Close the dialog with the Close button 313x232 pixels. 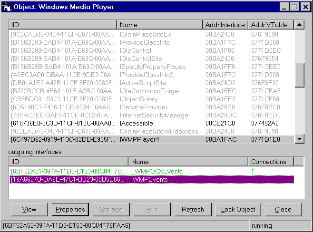pos(283,210)
